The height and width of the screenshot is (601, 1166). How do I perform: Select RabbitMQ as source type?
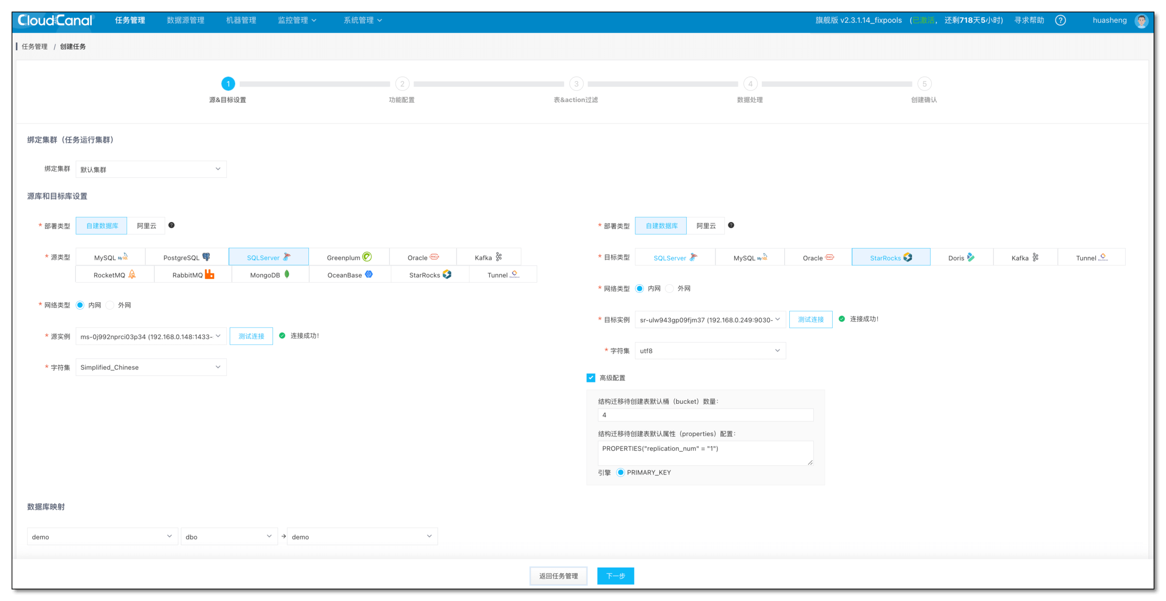pos(193,274)
